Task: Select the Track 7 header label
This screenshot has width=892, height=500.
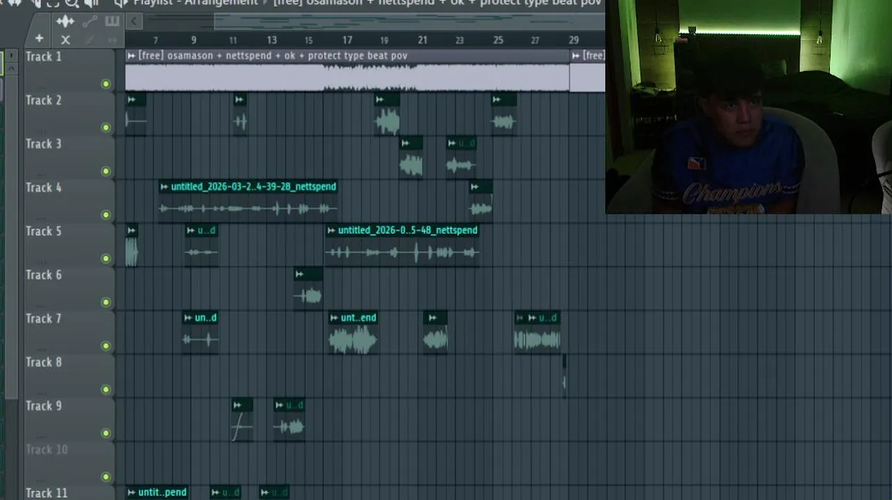Action: pyautogui.click(x=44, y=319)
